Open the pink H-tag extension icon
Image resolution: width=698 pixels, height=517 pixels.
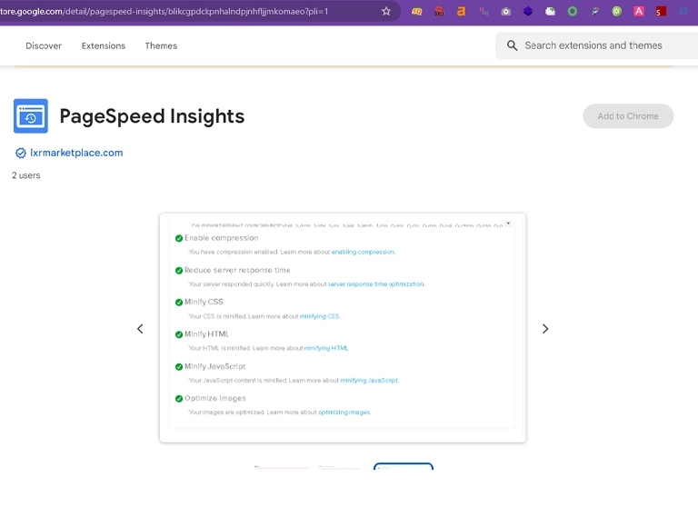[x=484, y=12]
